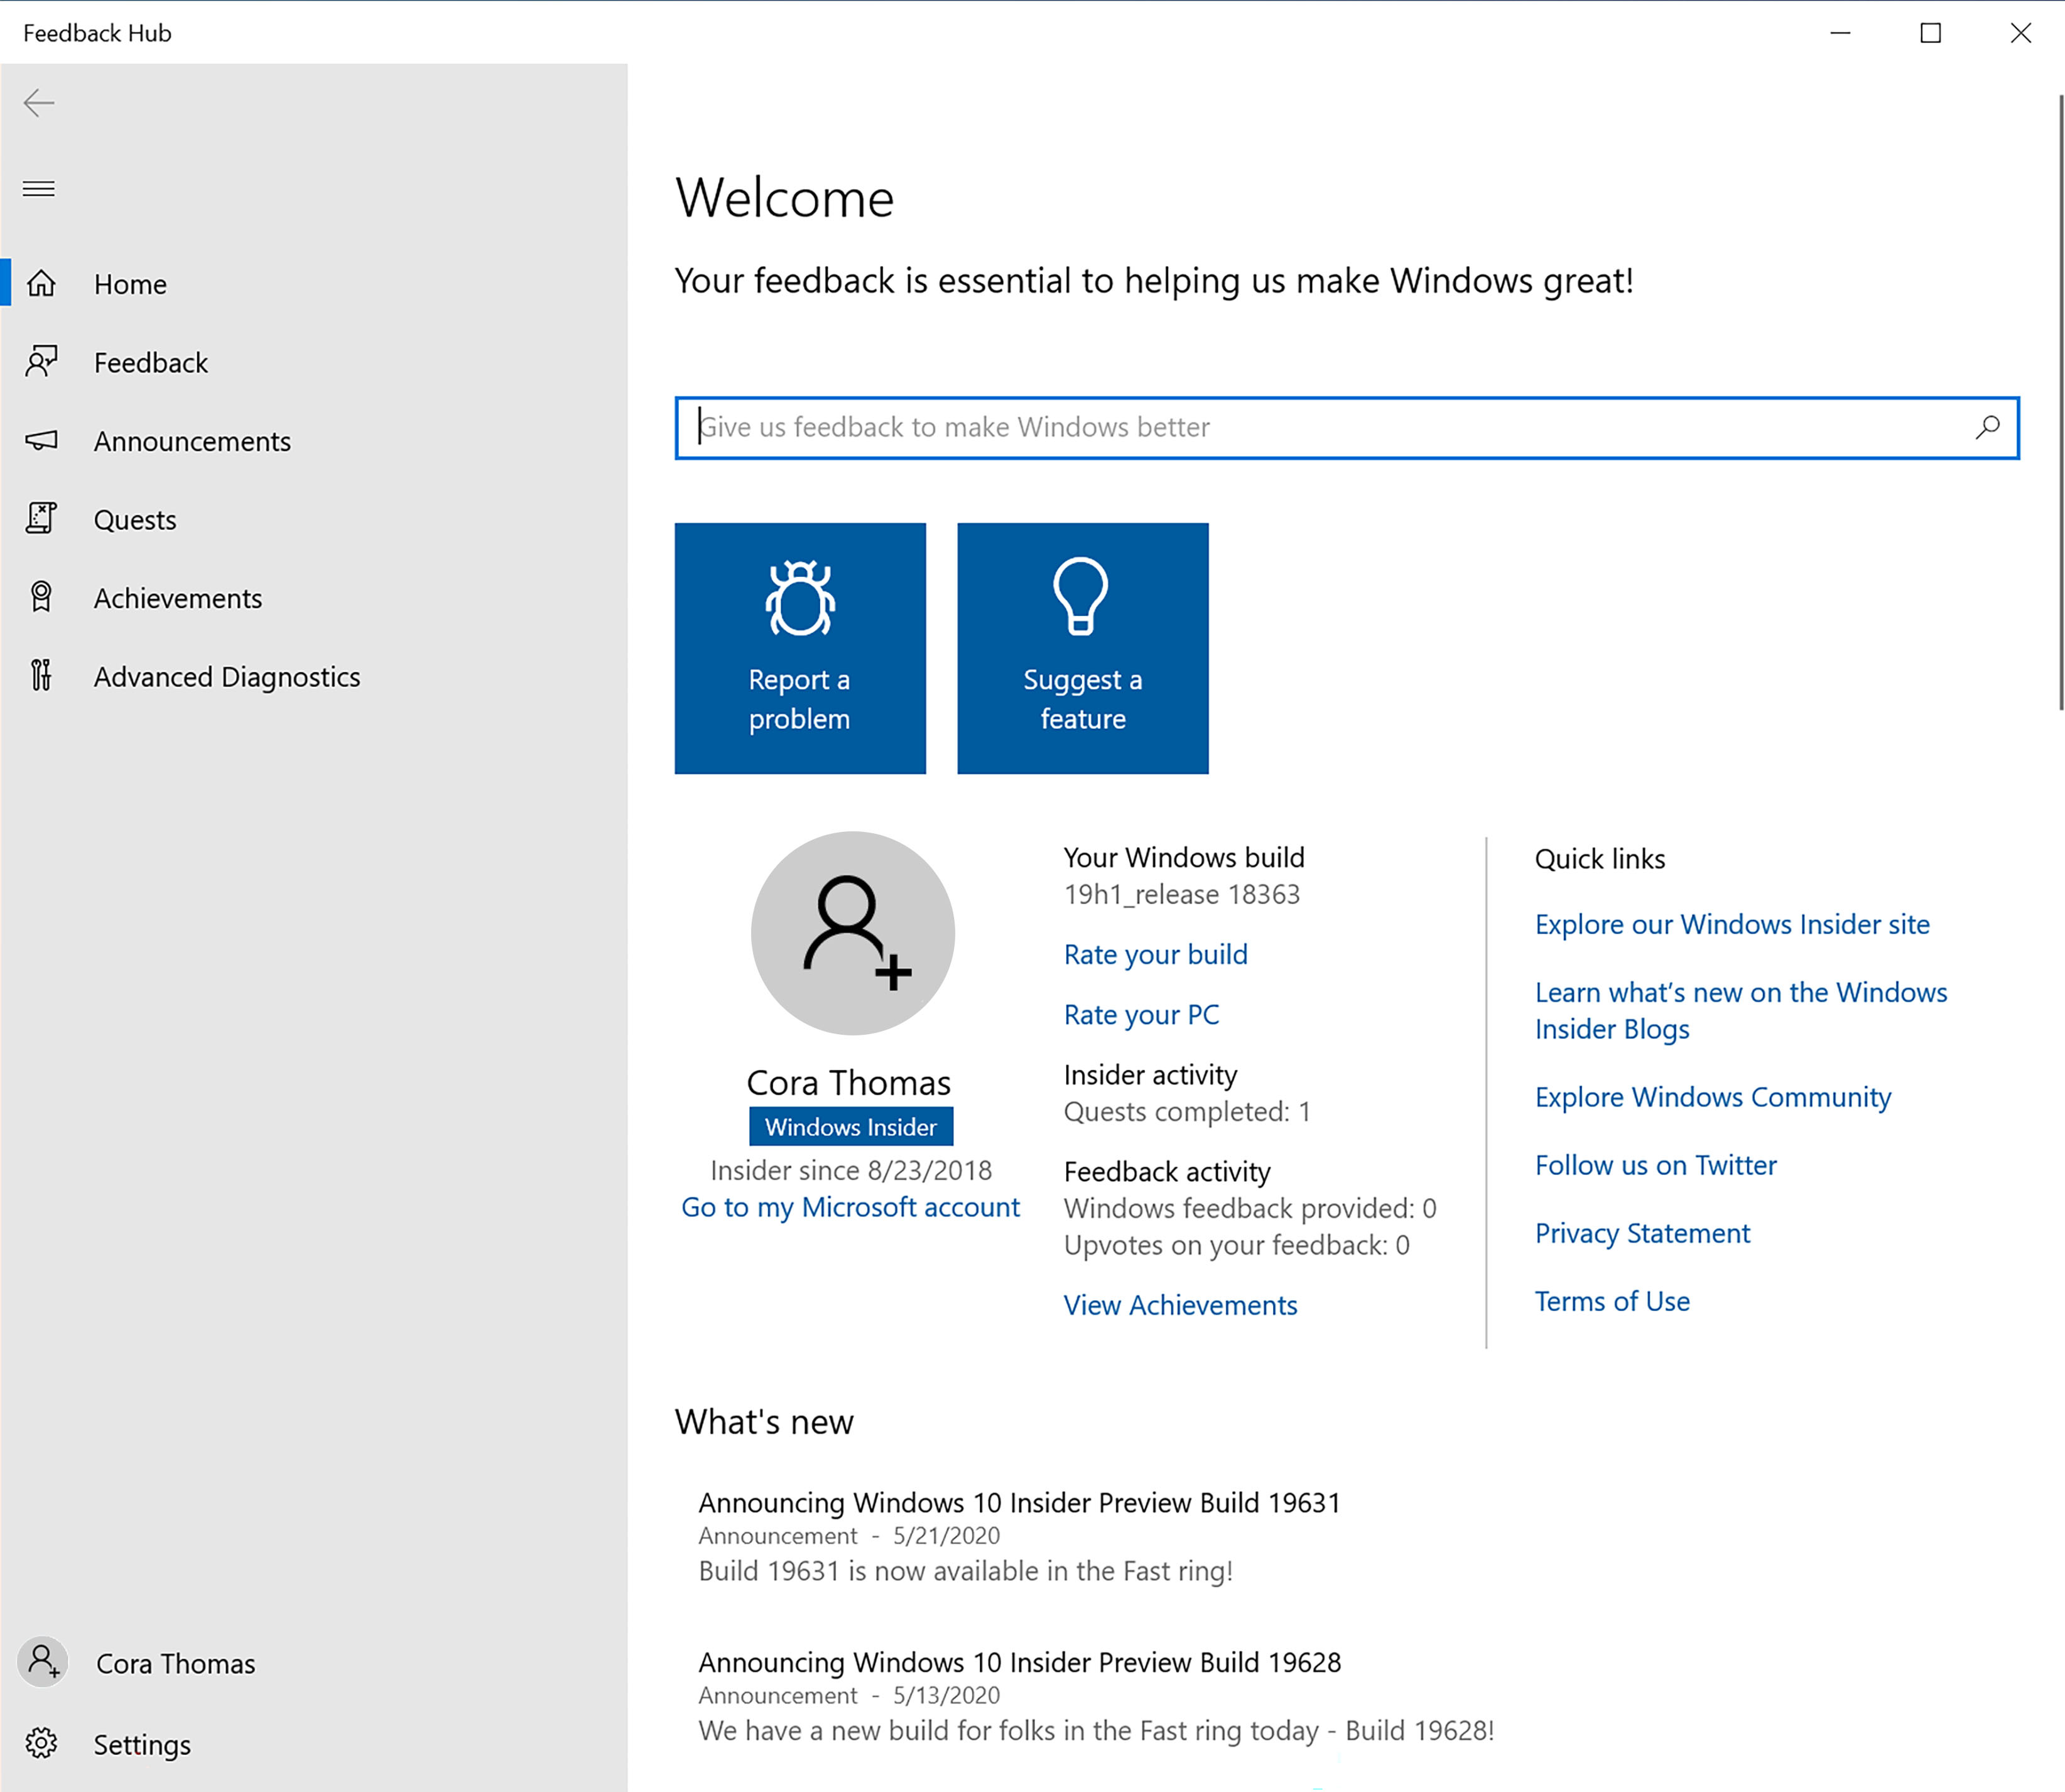Open the Home section
The image size is (2065, 1792).
click(x=132, y=283)
